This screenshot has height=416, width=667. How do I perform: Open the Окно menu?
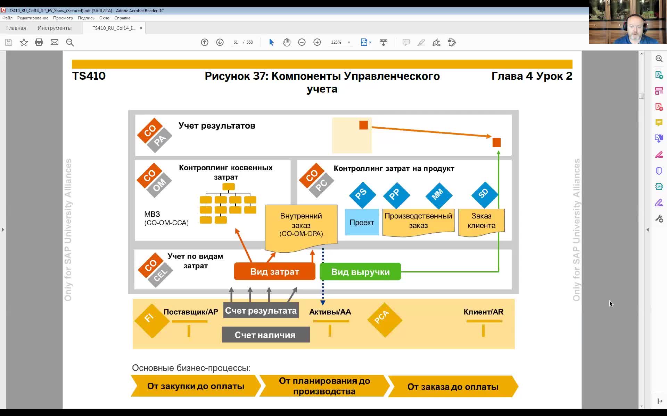(x=104, y=18)
